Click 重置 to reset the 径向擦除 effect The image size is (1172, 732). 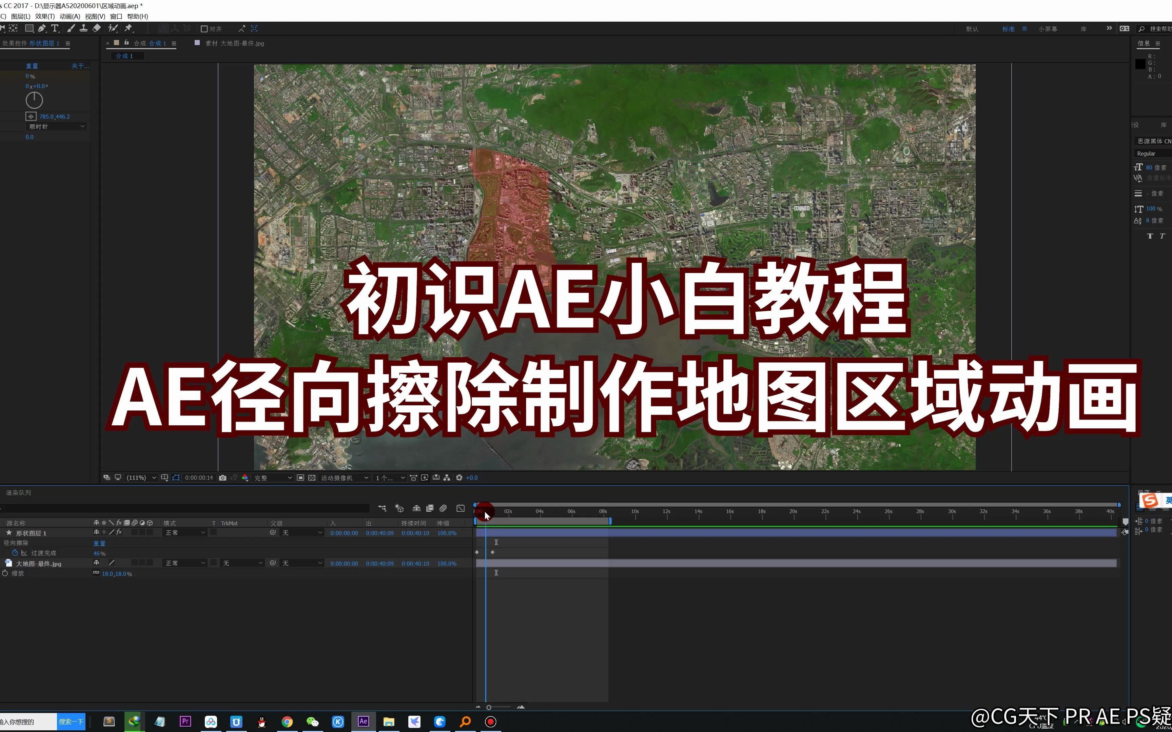coord(99,543)
